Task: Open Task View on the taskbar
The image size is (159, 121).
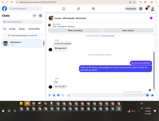Action: point(15,111)
